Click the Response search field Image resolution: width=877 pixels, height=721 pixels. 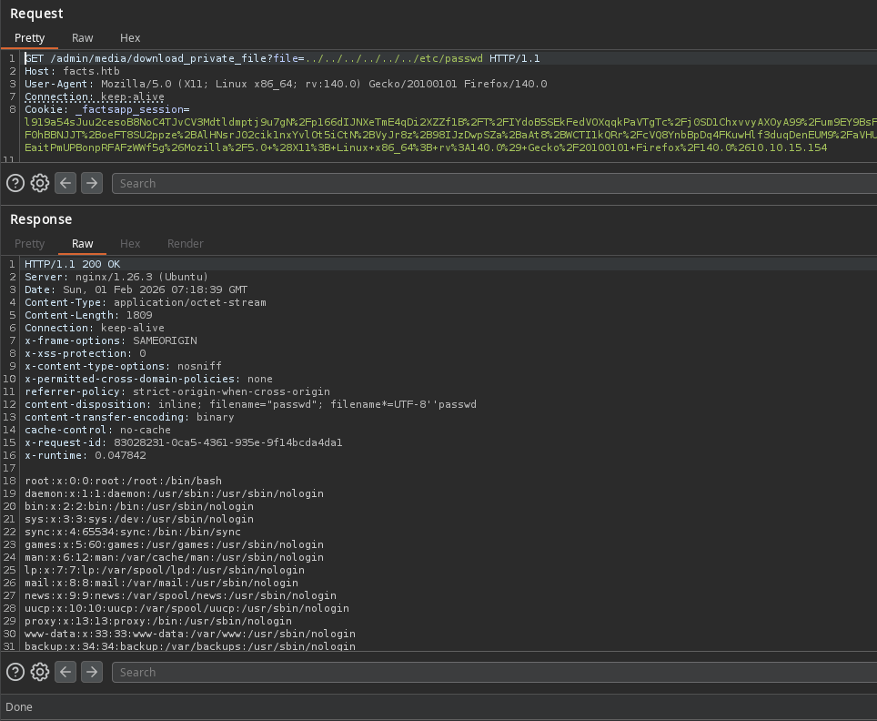tap(494, 672)
